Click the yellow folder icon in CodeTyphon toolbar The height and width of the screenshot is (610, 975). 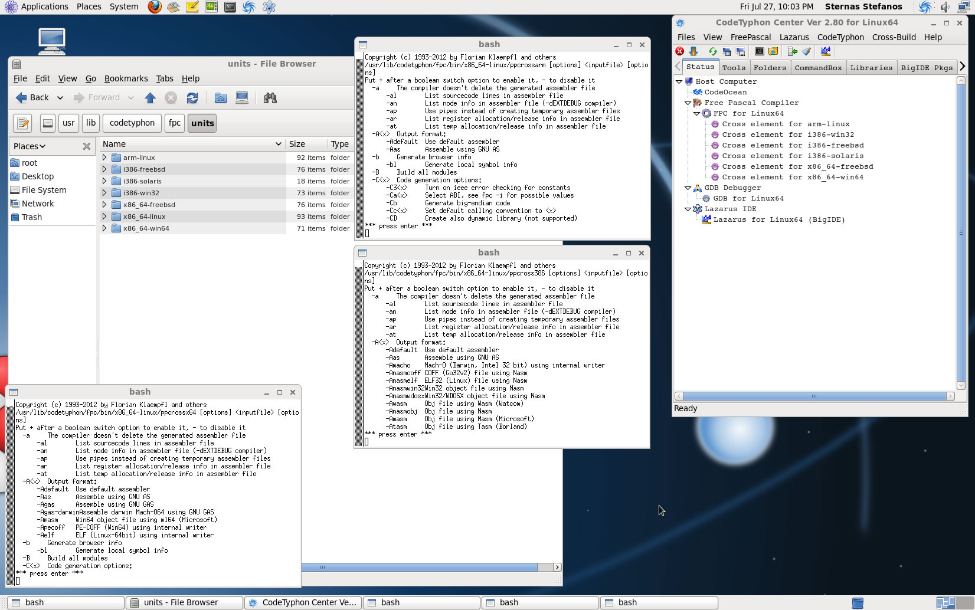773,51
